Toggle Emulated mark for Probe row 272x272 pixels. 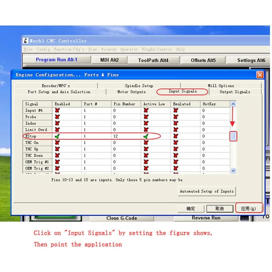(x=176, y=117)
